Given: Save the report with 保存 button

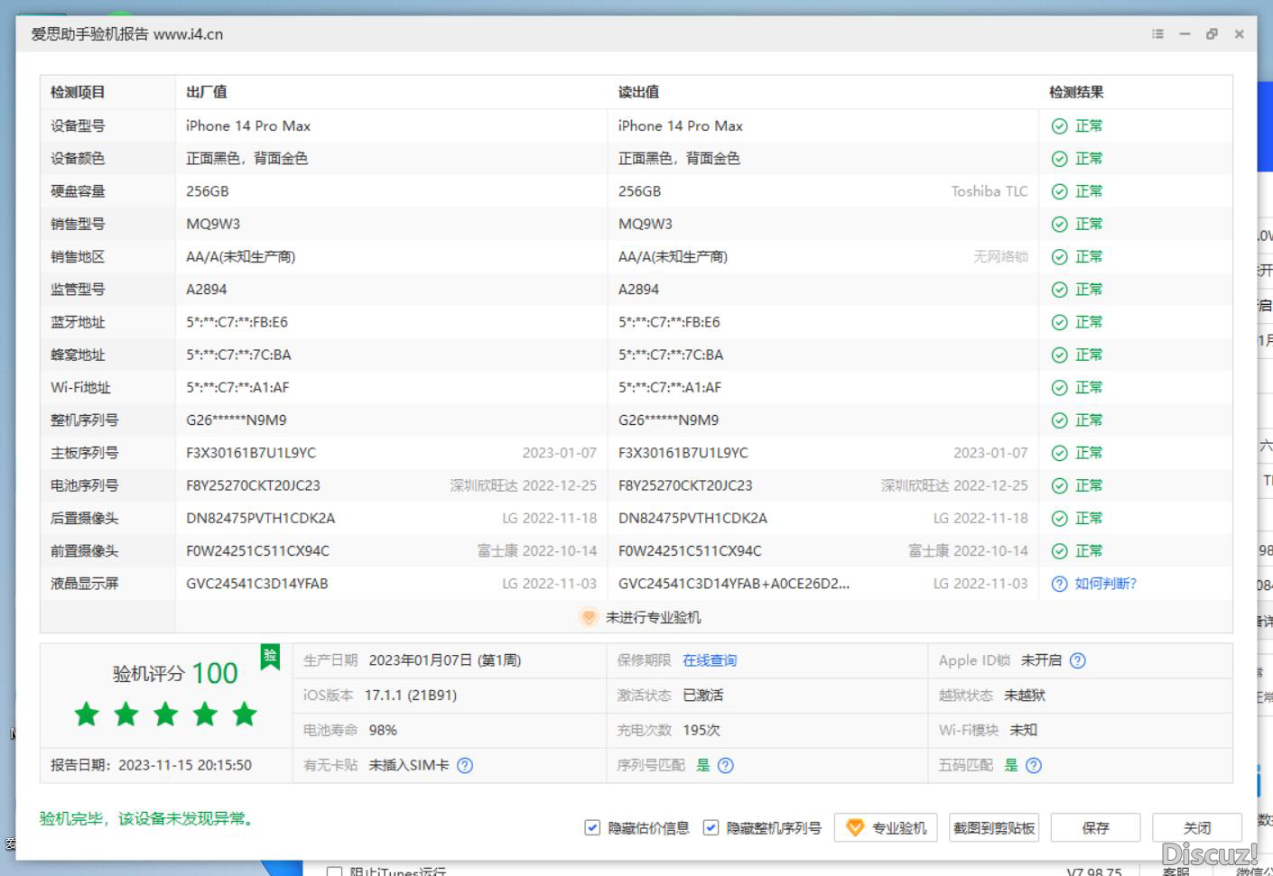Looking at the screenshot, I should (1095, 827).
